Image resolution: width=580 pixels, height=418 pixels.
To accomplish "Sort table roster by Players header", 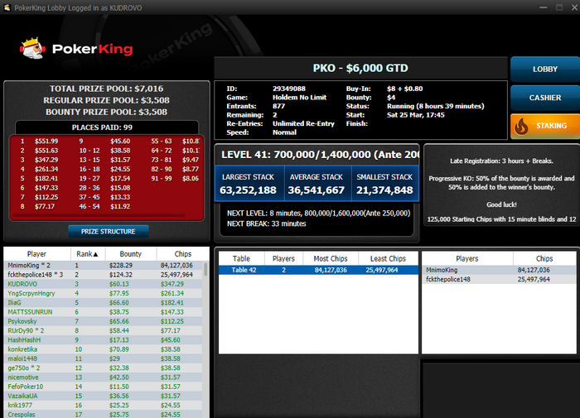I will pyautogui.click(x=467, y=259).
